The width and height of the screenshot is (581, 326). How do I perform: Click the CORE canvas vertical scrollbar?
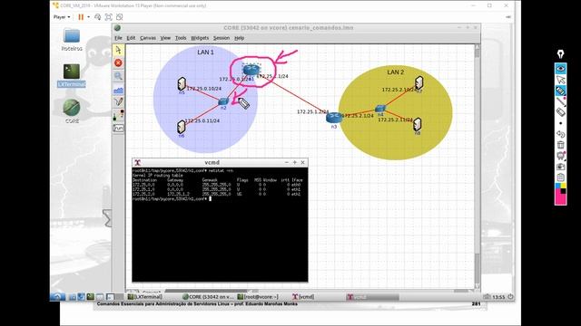tap(477, 167)
